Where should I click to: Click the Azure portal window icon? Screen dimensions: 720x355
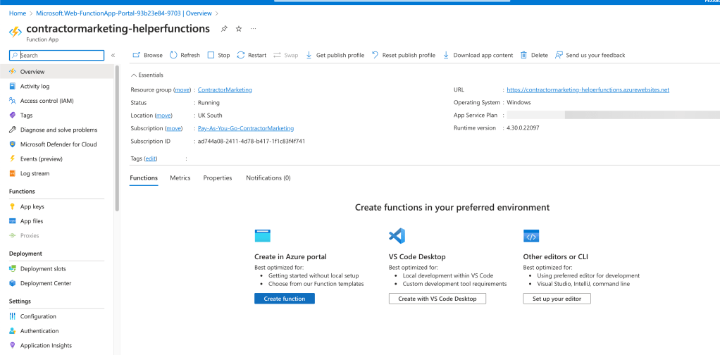coord(263,236)
